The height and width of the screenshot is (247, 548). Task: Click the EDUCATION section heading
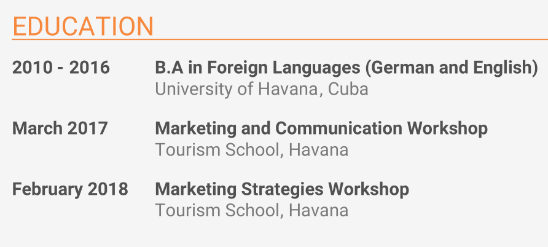pos(83,26)
